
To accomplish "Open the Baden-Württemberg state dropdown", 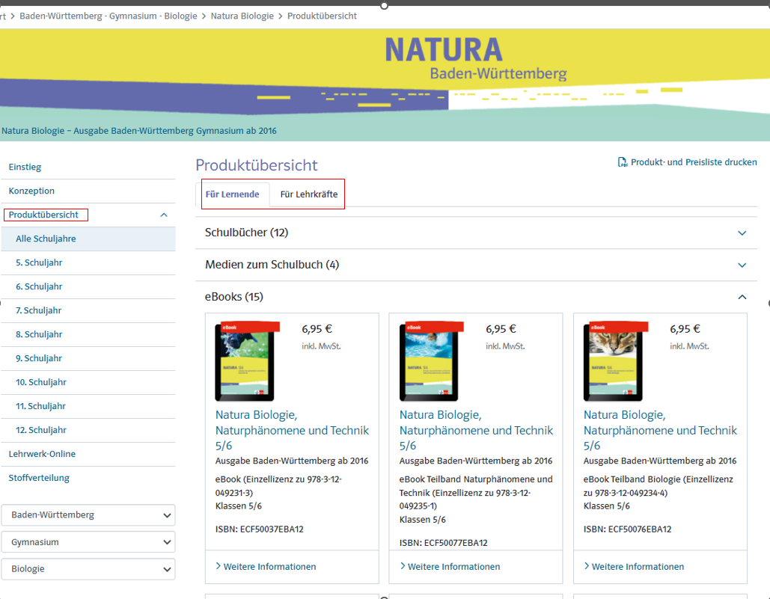I will click(88, 515).
